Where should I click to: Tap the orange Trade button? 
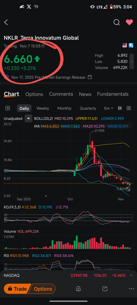(x=17, y=289)
